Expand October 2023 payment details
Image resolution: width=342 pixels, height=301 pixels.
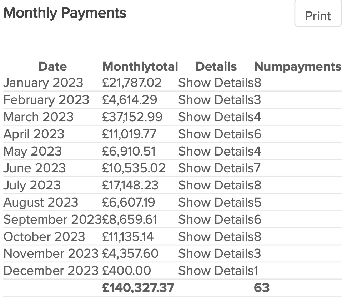(216, 237)
